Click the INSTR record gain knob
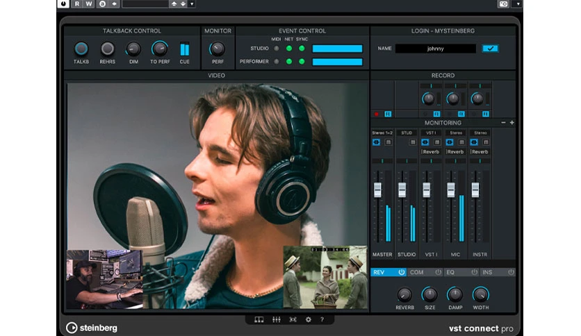Screen dimensions: 581x336 coord(477,99)
